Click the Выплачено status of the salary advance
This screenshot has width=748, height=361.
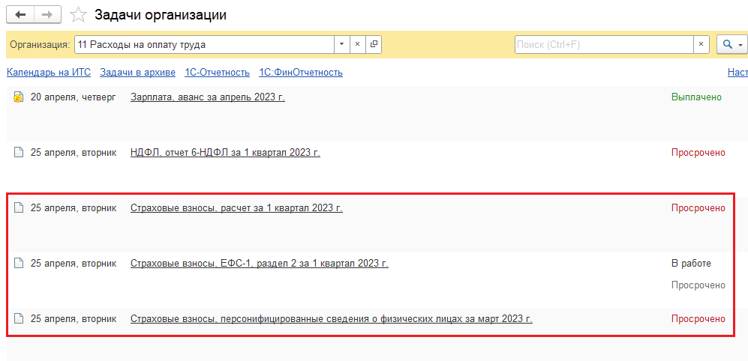point(696,97)
